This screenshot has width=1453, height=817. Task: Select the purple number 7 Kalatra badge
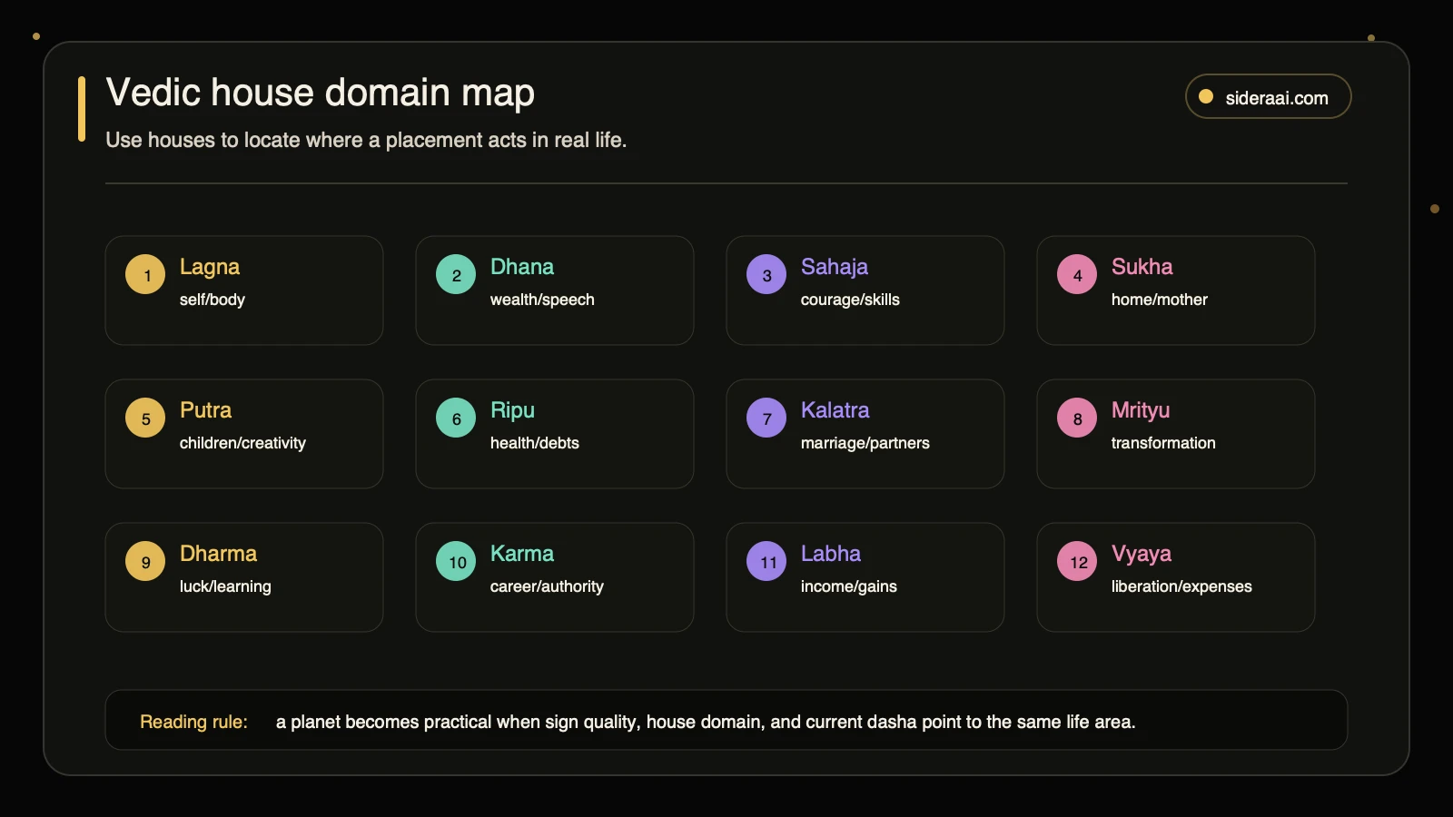point(766,418)
